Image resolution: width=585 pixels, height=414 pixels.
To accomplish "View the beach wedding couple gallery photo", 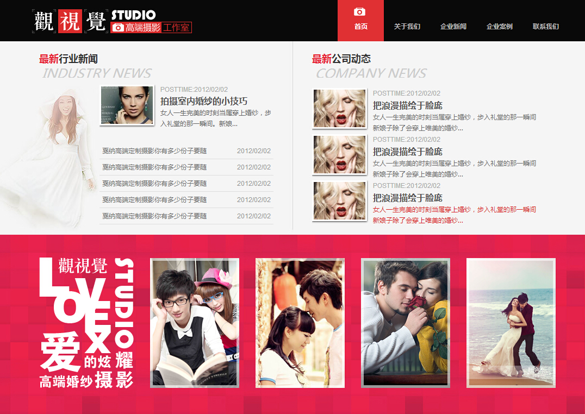I will pos(511,323).
